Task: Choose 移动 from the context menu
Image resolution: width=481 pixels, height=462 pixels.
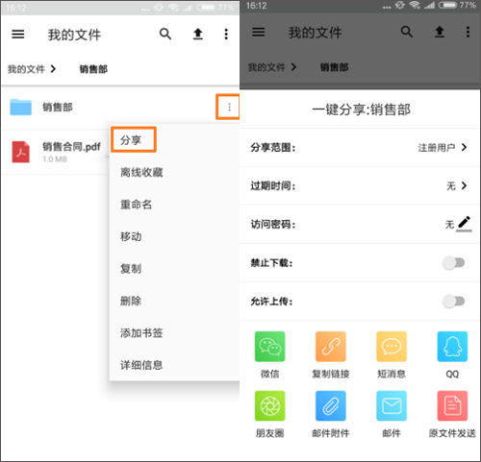Action: pos(131,236)
